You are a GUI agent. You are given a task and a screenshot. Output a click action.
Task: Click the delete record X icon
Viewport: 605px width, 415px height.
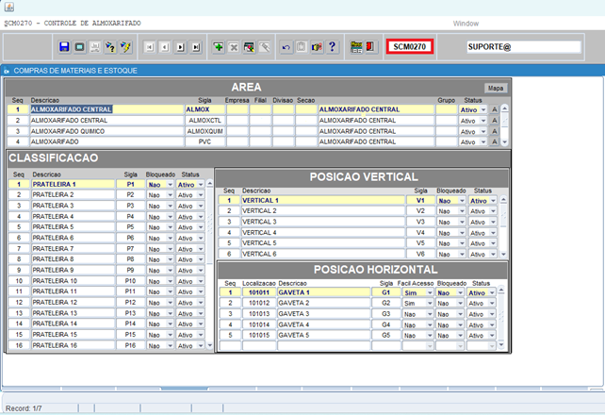(x=234, y=47)
